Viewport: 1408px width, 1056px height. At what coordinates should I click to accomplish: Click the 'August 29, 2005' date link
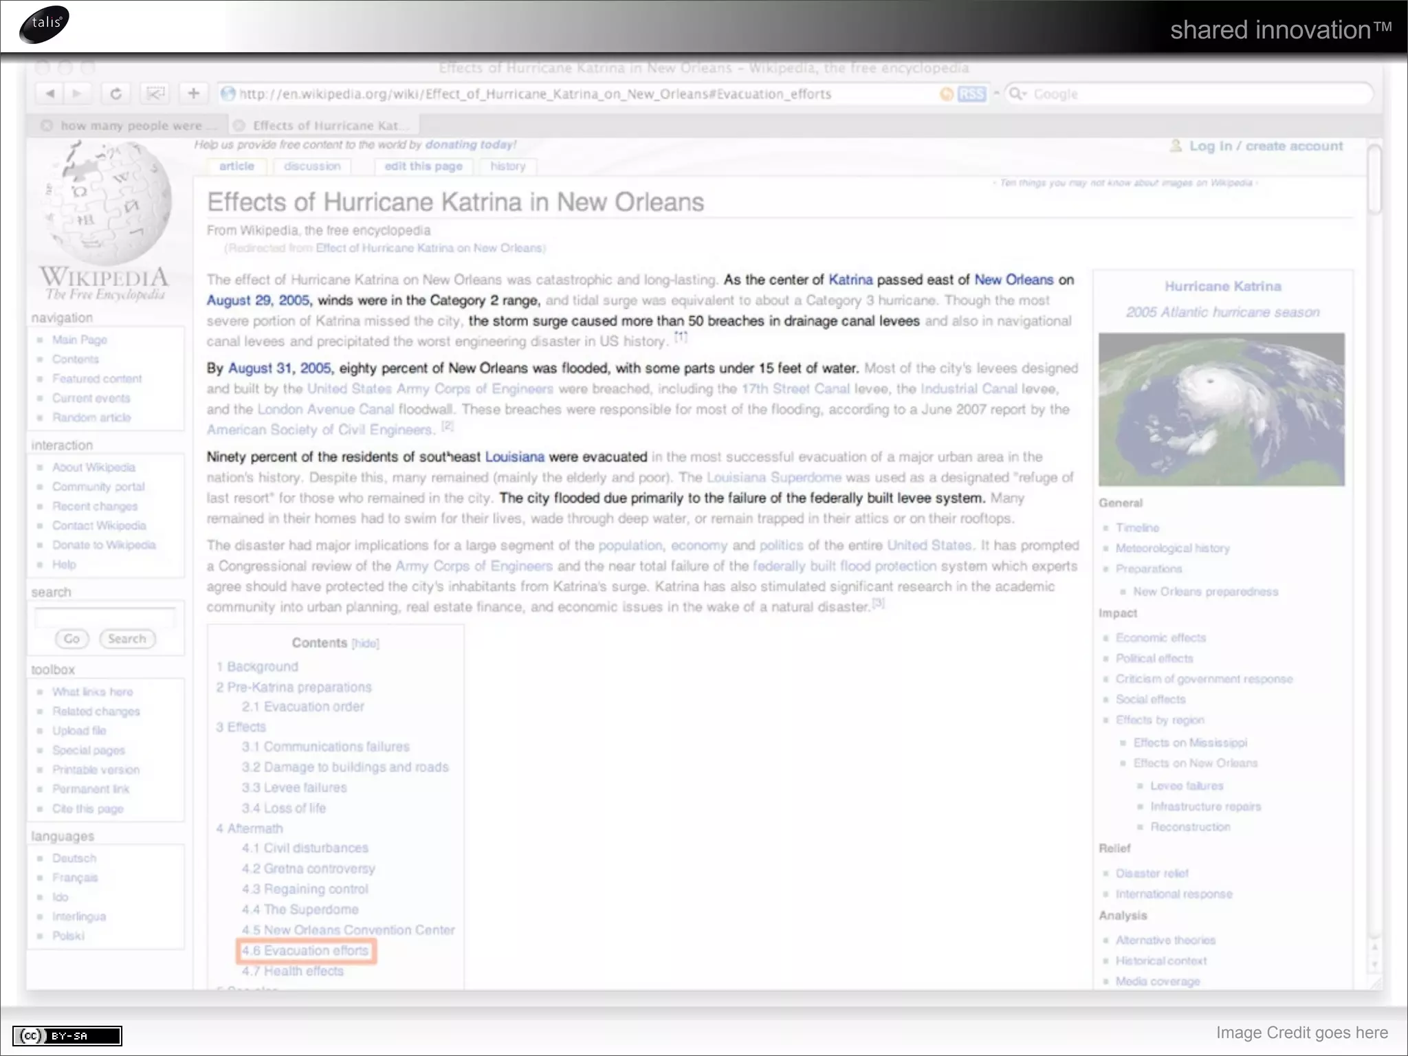258,300
